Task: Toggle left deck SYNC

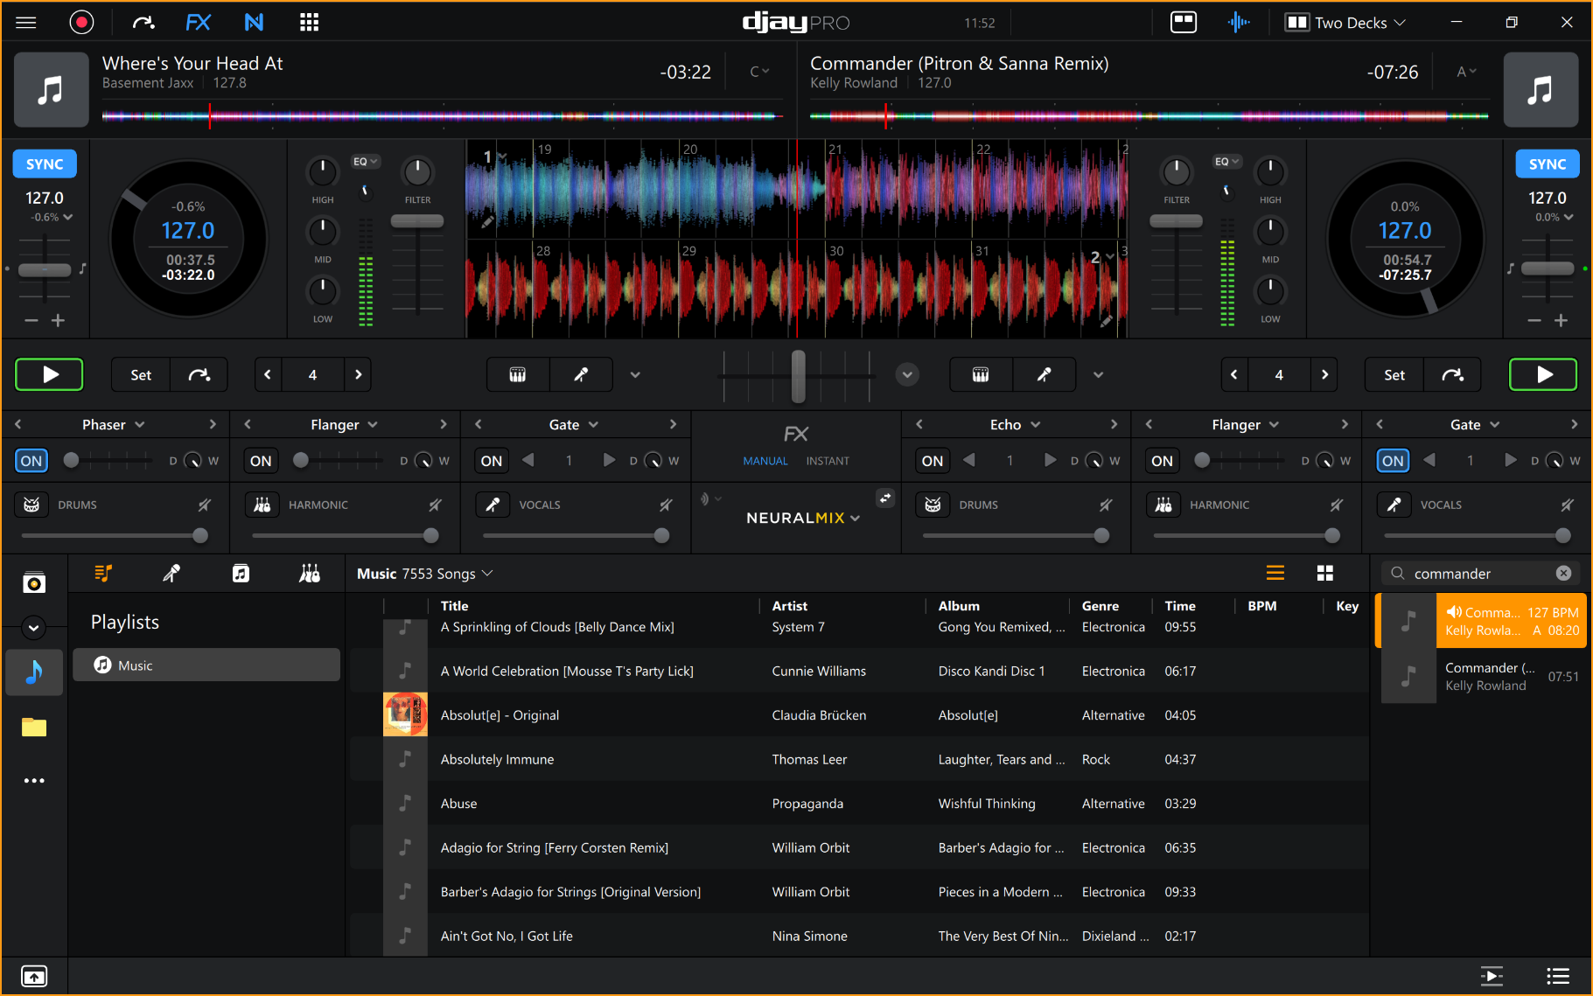Action: (45, 164)
